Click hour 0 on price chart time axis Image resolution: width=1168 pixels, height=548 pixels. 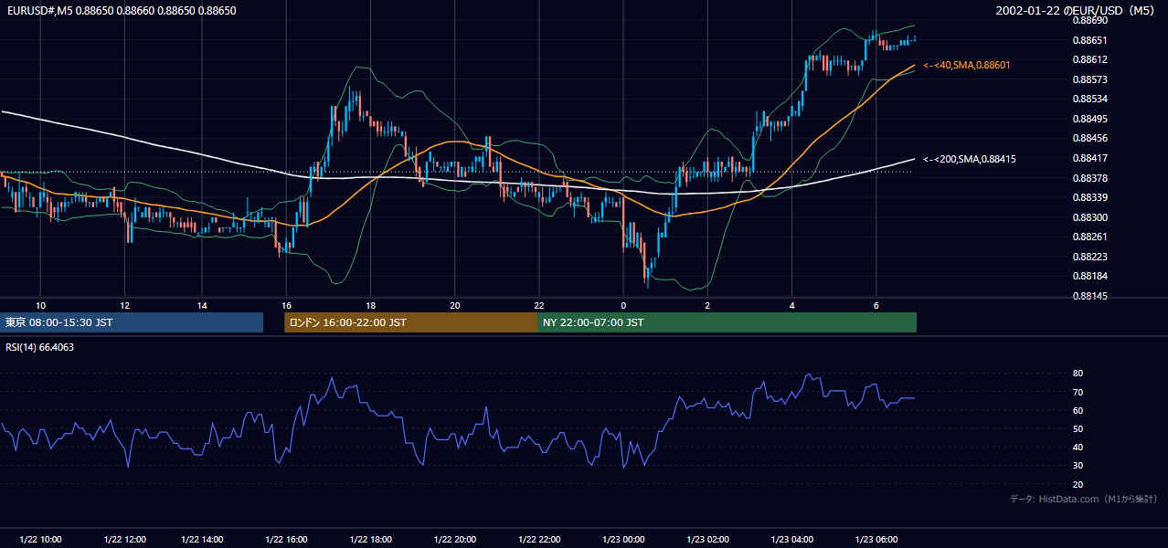coord(623,305)
